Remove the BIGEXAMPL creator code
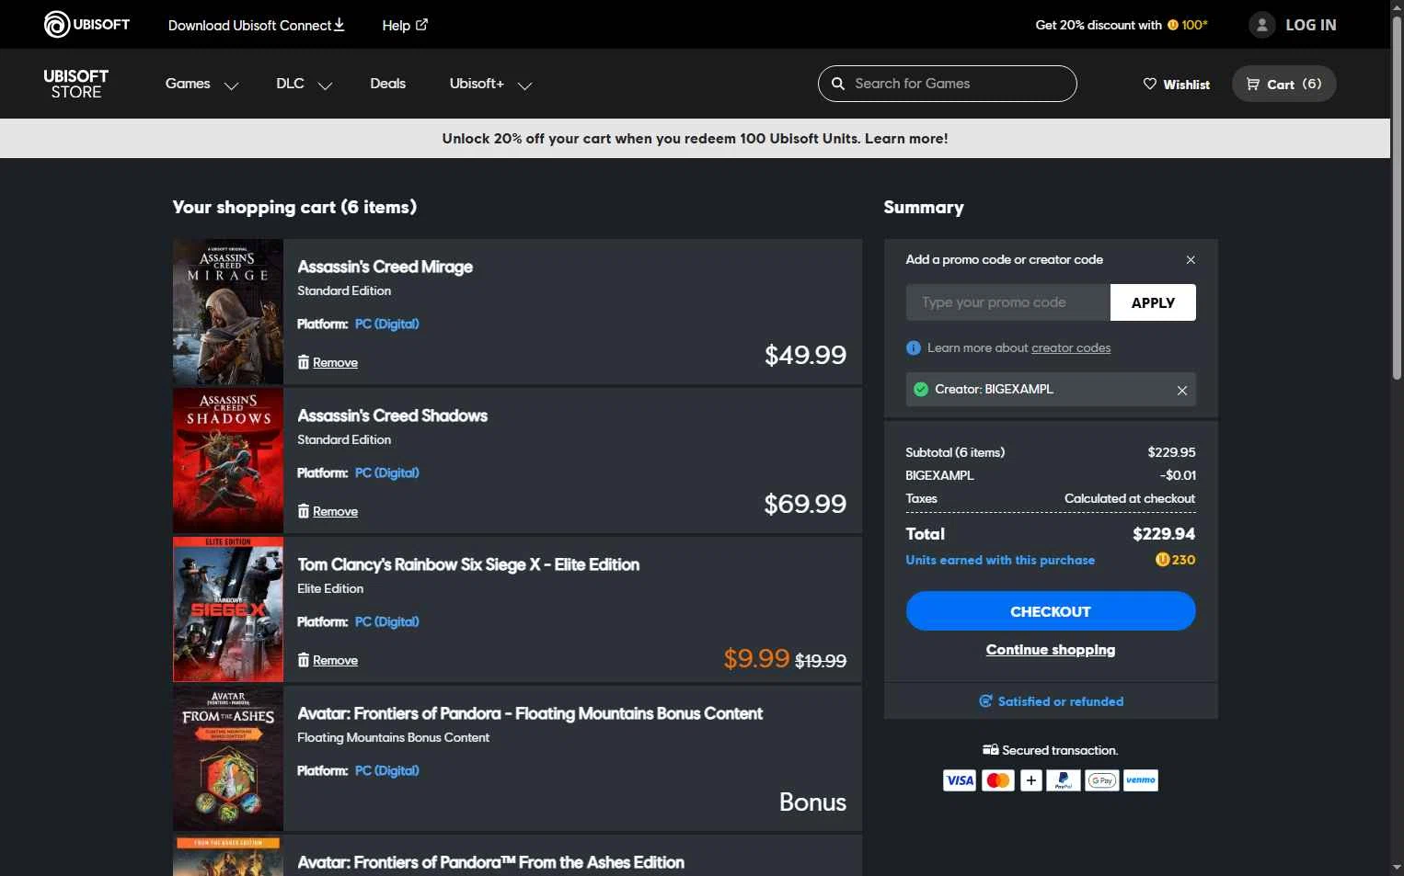 click(1182, 390)
